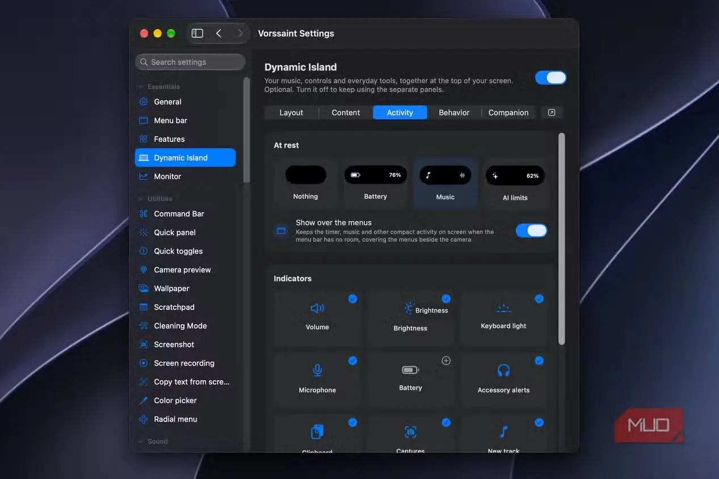The height and width of the screenshot is (479, 719).
Task: Disable the Show over the menus switch
Action: pos(531,230)
